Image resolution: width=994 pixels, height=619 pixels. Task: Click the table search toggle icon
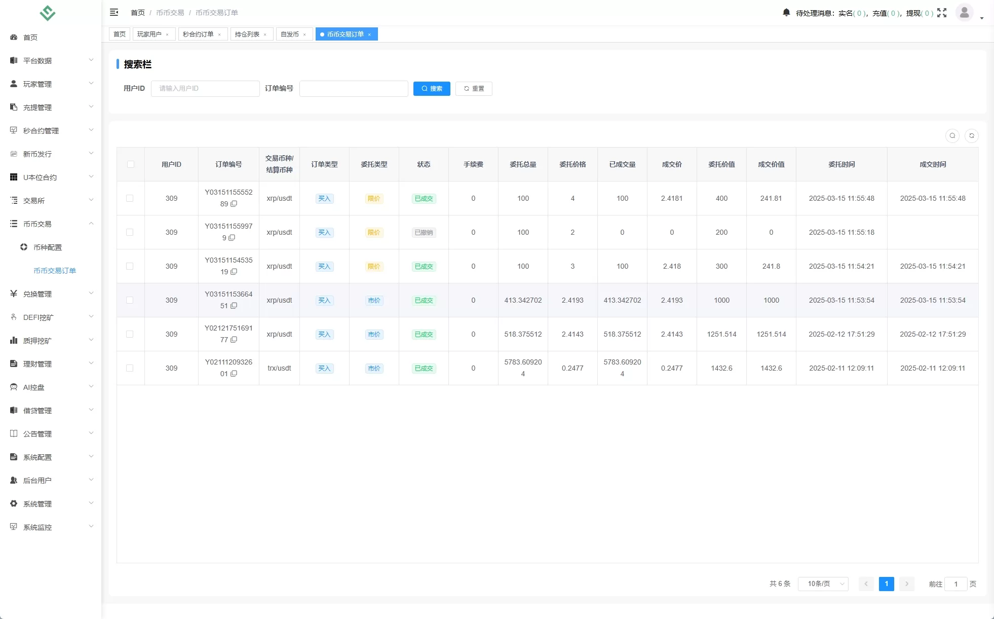952,136
